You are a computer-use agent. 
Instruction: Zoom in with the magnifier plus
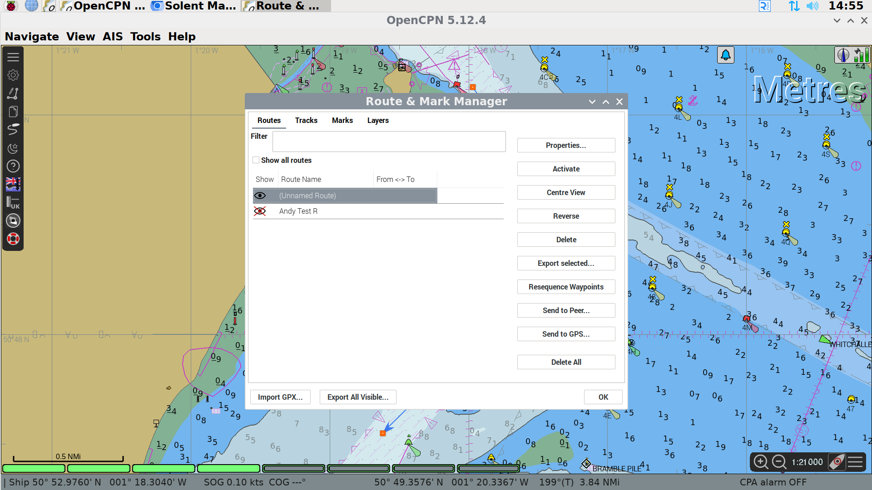pyautogui.click(x=761, y=462)
